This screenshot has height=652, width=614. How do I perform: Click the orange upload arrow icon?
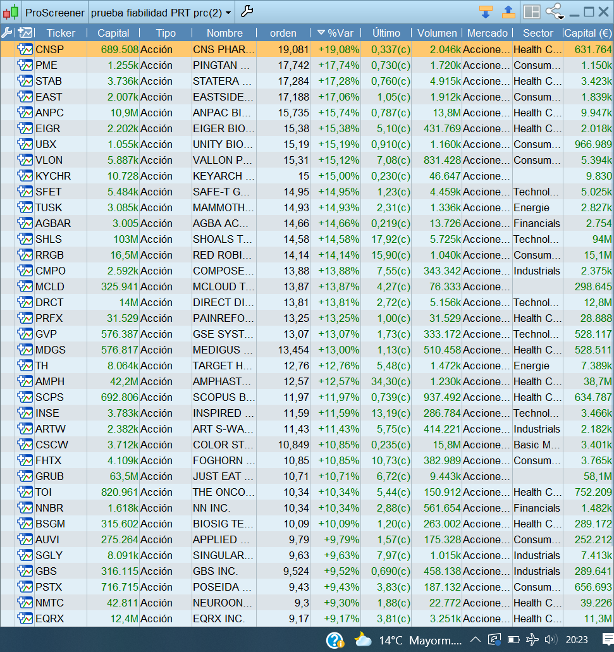pyautogui.click(x=508, y=12)
